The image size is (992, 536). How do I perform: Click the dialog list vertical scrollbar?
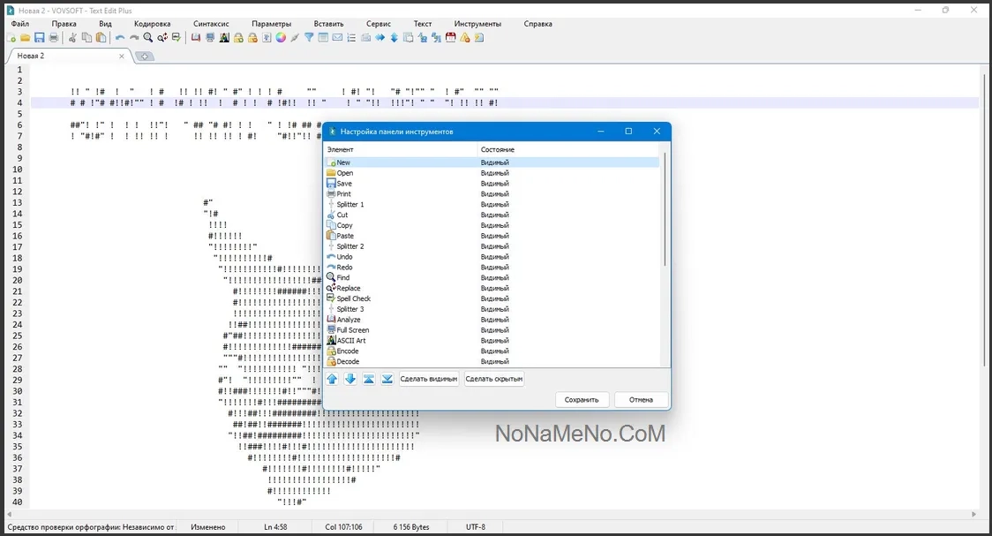point(665,212)
